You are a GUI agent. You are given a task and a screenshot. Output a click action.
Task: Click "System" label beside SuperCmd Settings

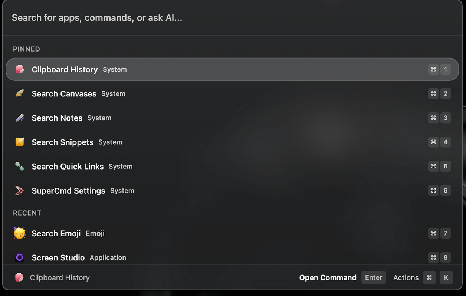point(122,191)
